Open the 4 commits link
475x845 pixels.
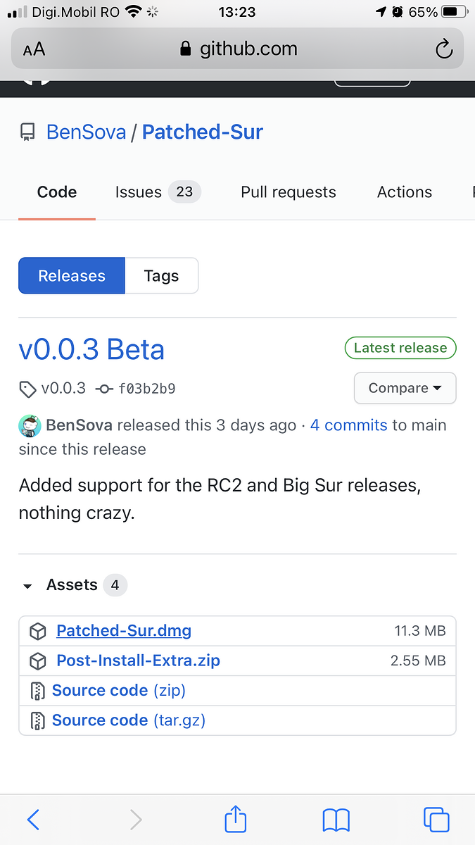pyautogui.click(x=348, y=425)
